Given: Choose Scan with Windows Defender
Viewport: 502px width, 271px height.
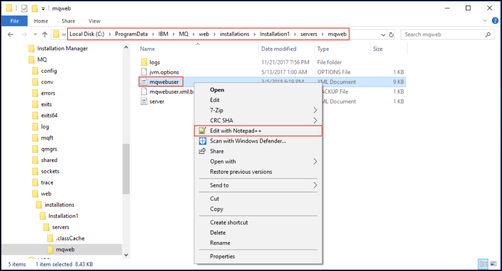Looking at the screenshot, I should (x=258, y=141).
